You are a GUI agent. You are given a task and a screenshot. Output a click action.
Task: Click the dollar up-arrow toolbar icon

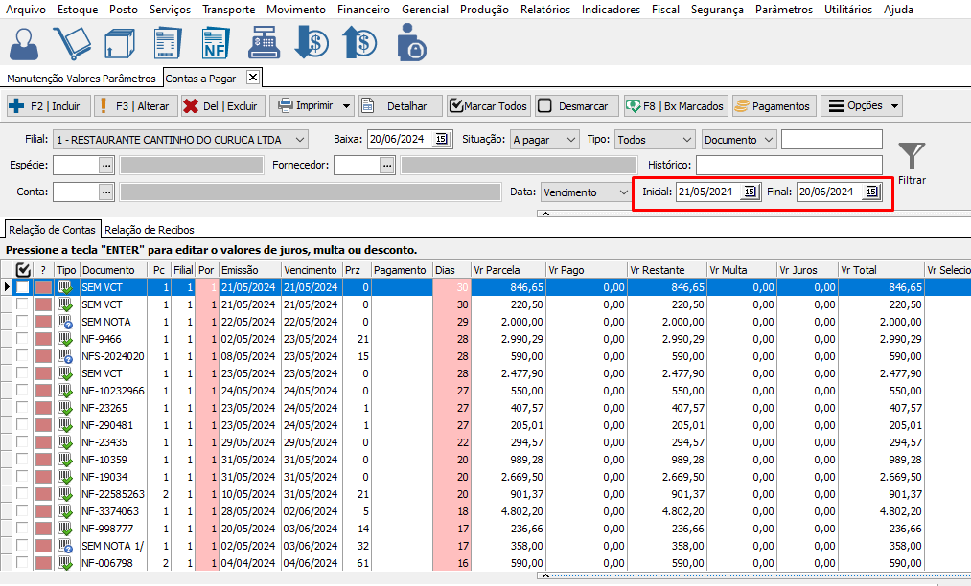tap(360, 44)
